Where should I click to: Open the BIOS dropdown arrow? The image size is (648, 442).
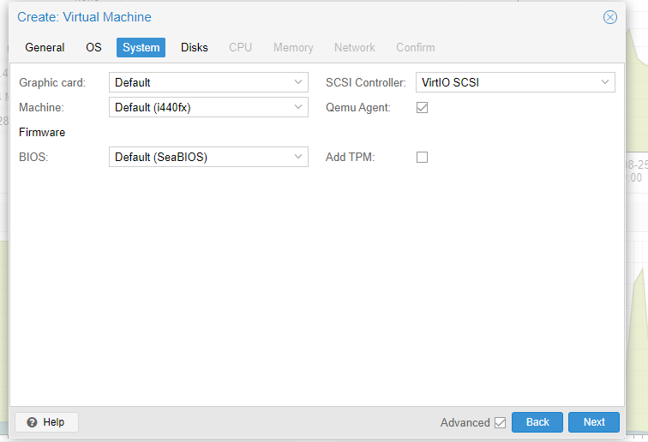coord(298,158)
